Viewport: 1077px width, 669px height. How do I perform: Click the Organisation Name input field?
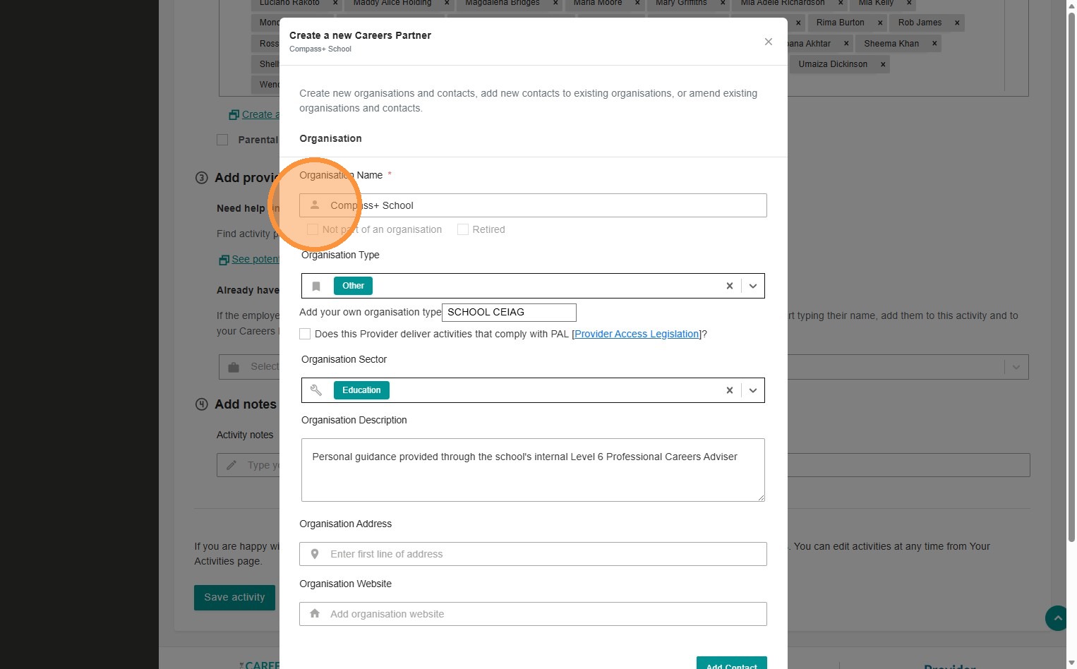point(533,205)
